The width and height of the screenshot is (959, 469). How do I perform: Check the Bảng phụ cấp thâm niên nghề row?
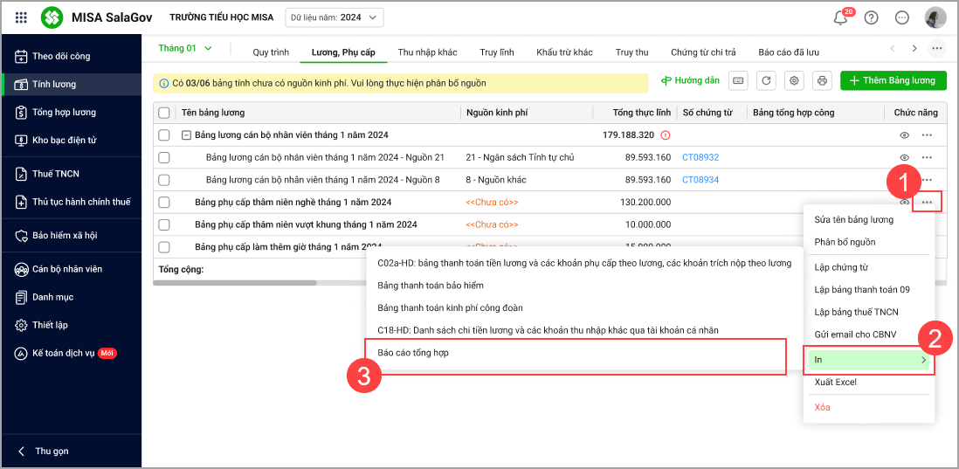click(x=164, y=202)
